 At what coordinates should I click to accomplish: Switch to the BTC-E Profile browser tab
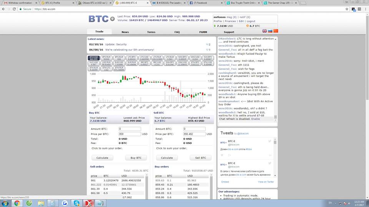click(57, 3)
